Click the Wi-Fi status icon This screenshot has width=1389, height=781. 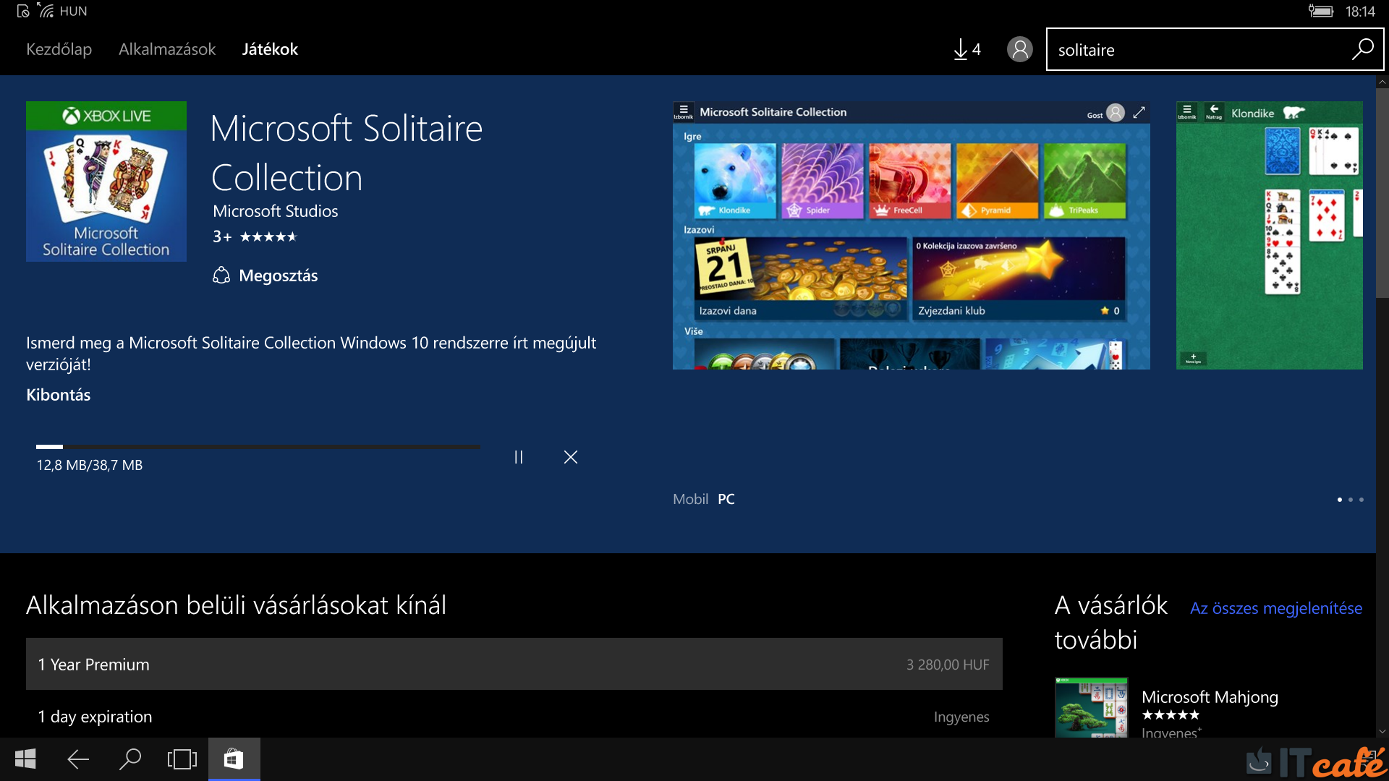tap(46, 11)
